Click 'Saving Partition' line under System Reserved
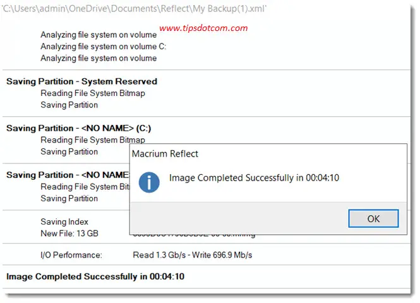 [x=69, y=105]
